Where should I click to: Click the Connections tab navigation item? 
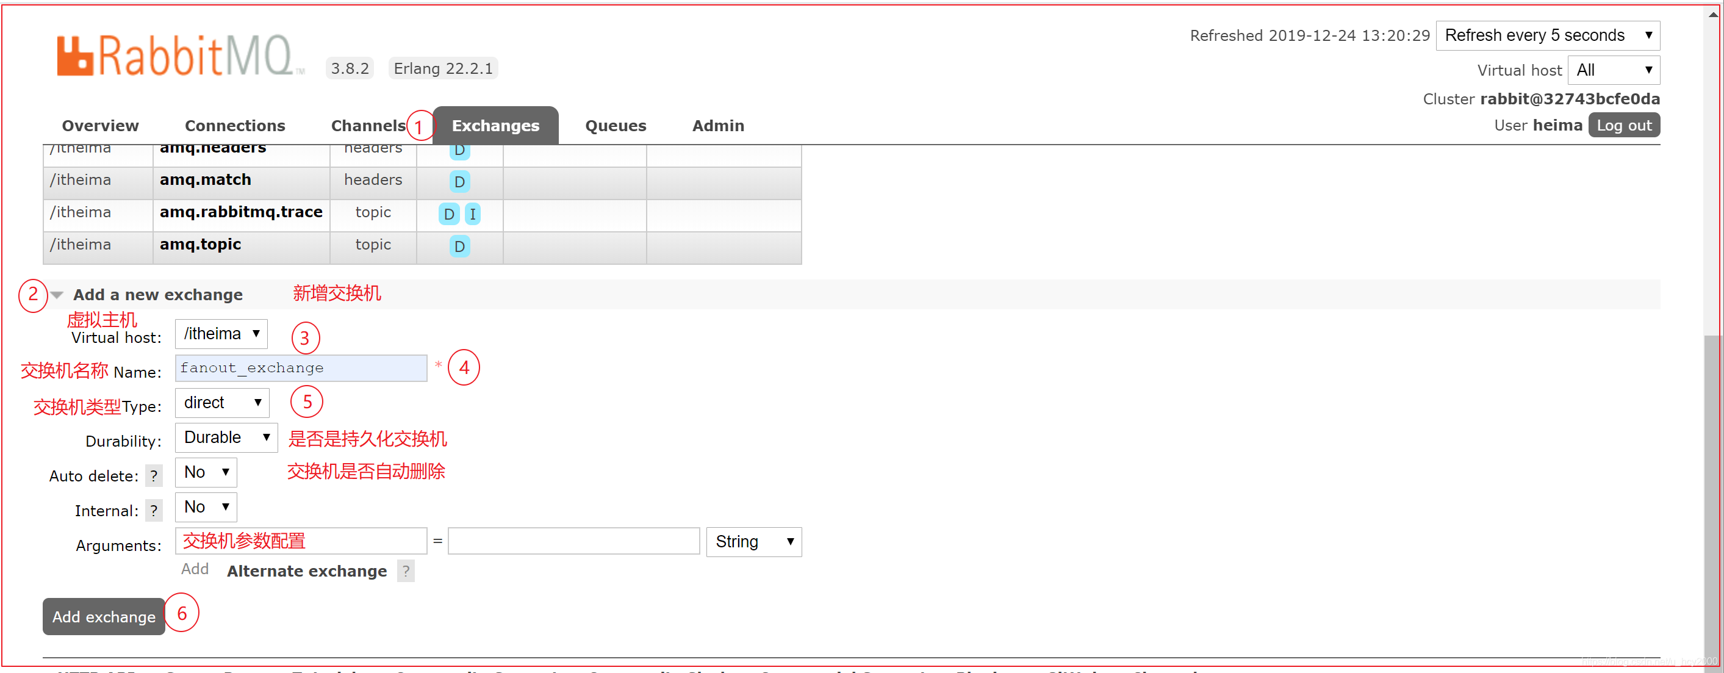click(234, 124)
